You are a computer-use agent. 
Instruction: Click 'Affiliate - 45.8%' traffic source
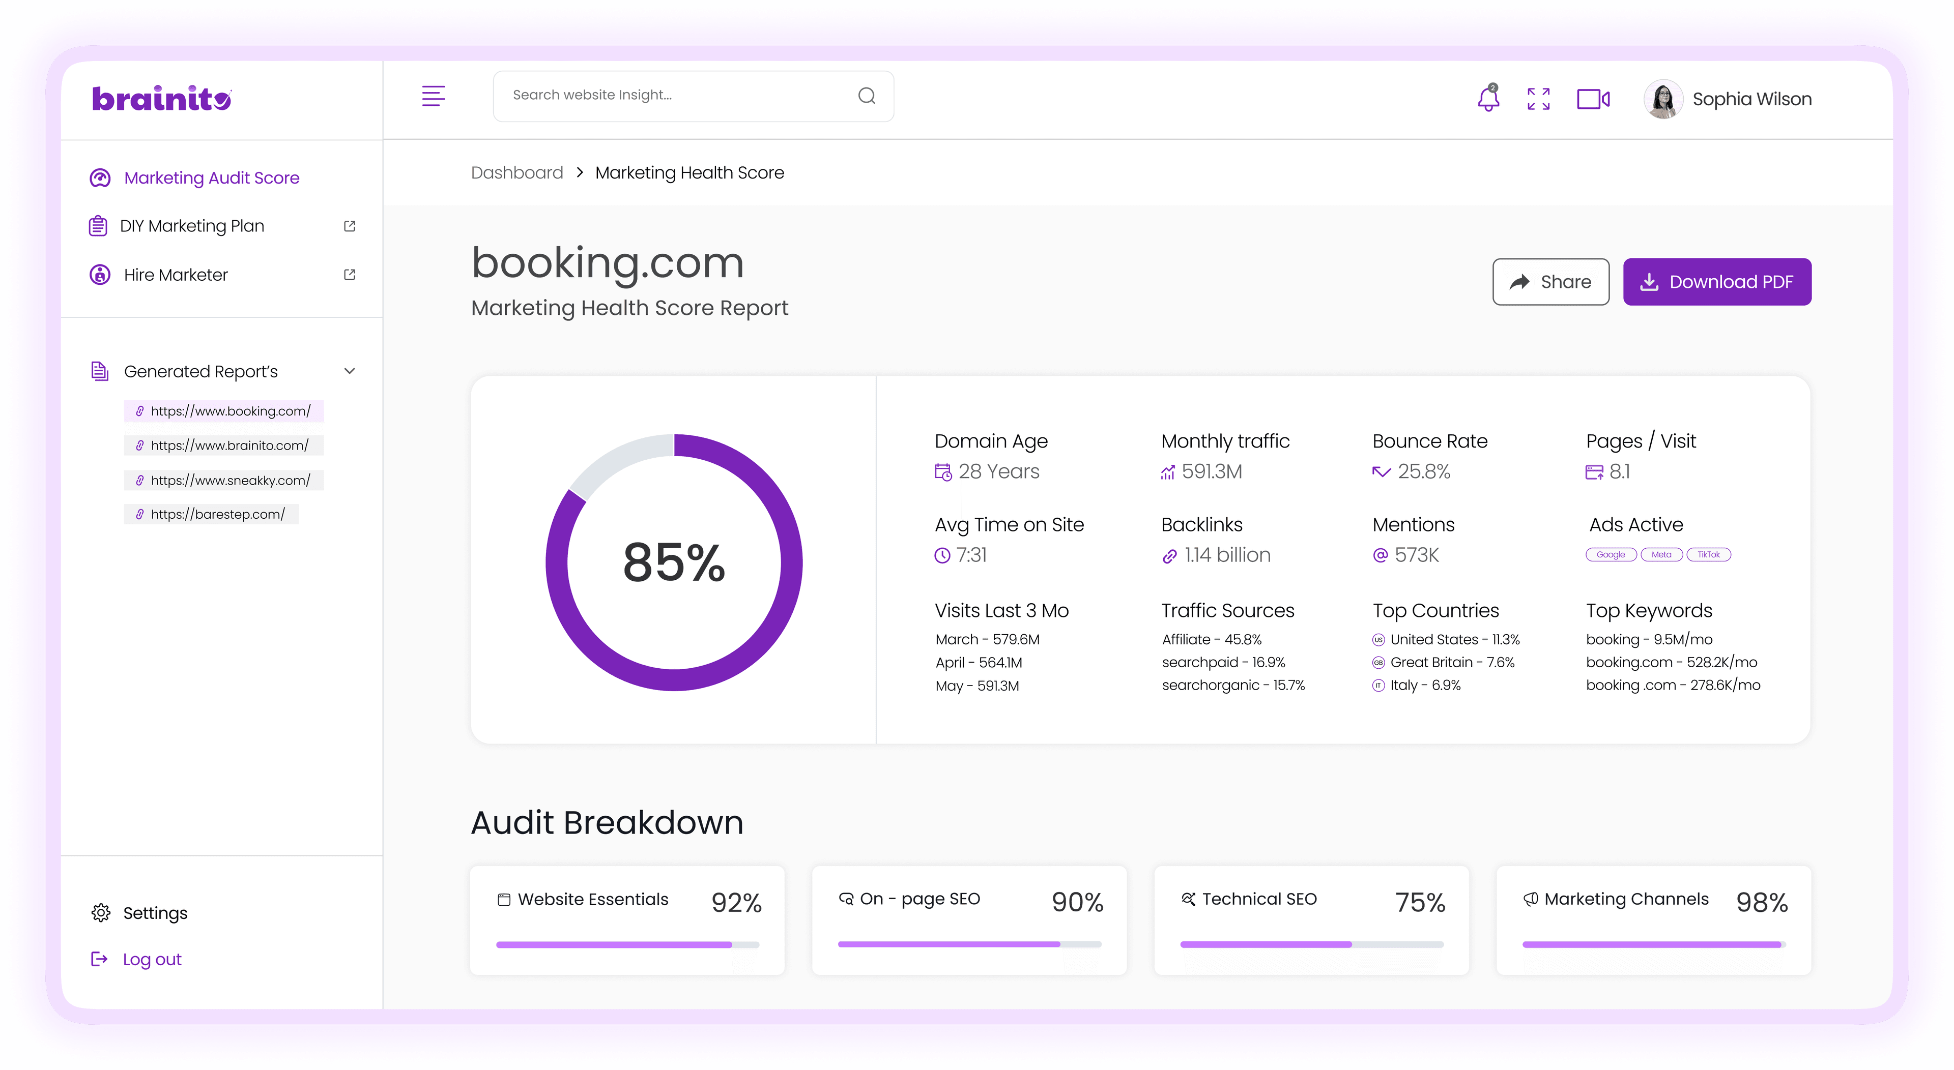[1212, 639]
